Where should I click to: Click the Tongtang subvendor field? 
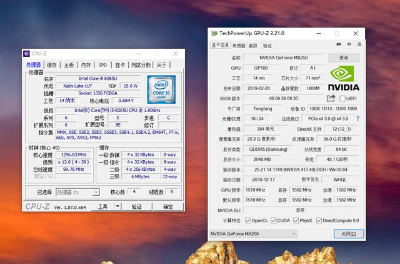click(x=262, y=108)
